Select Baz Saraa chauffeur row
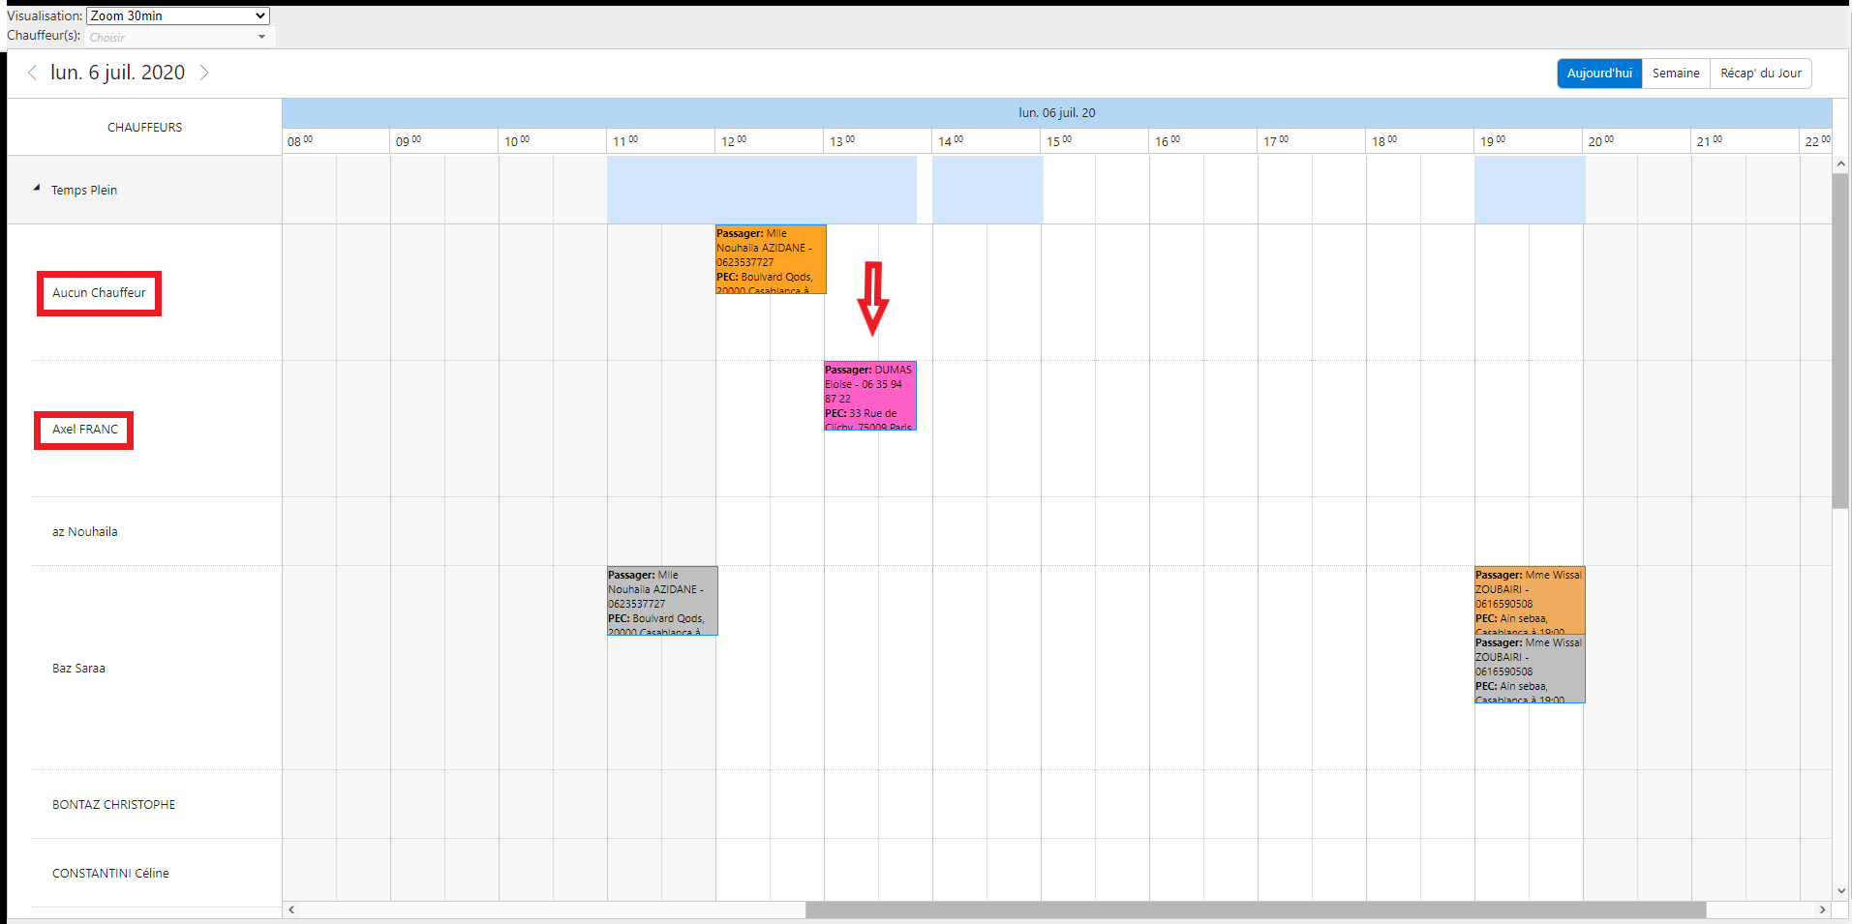The height and width of the screenshot is (924, 1852). 78,669
